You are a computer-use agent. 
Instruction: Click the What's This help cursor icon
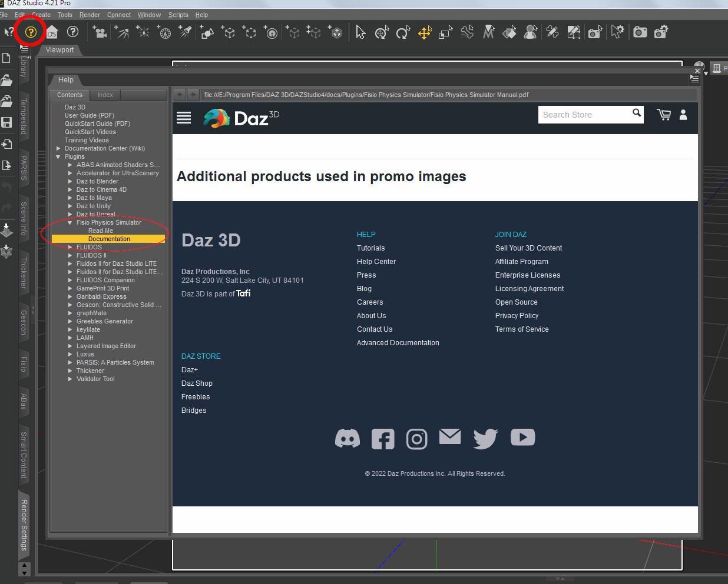[x=9, y=32]
